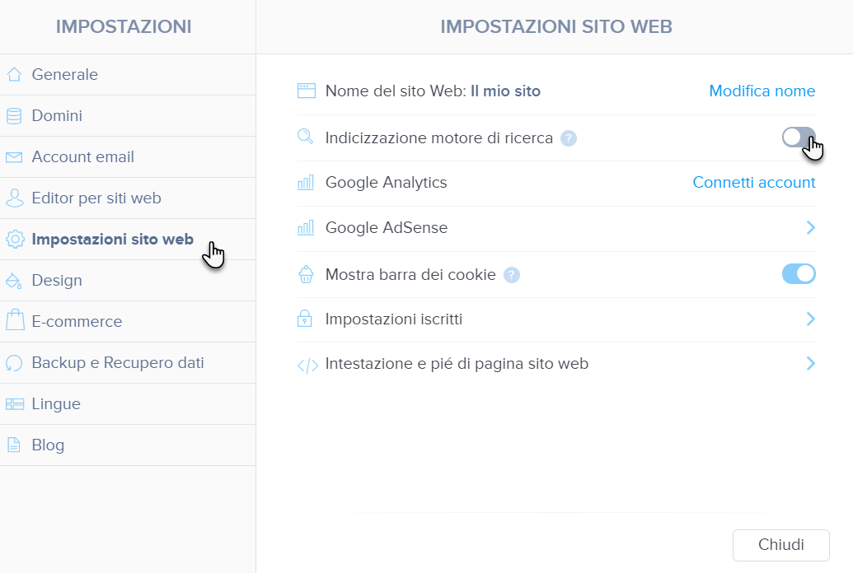Open the Lingue menu item
Viewport: 853px width, 573px height.
(x=128, y=404)
